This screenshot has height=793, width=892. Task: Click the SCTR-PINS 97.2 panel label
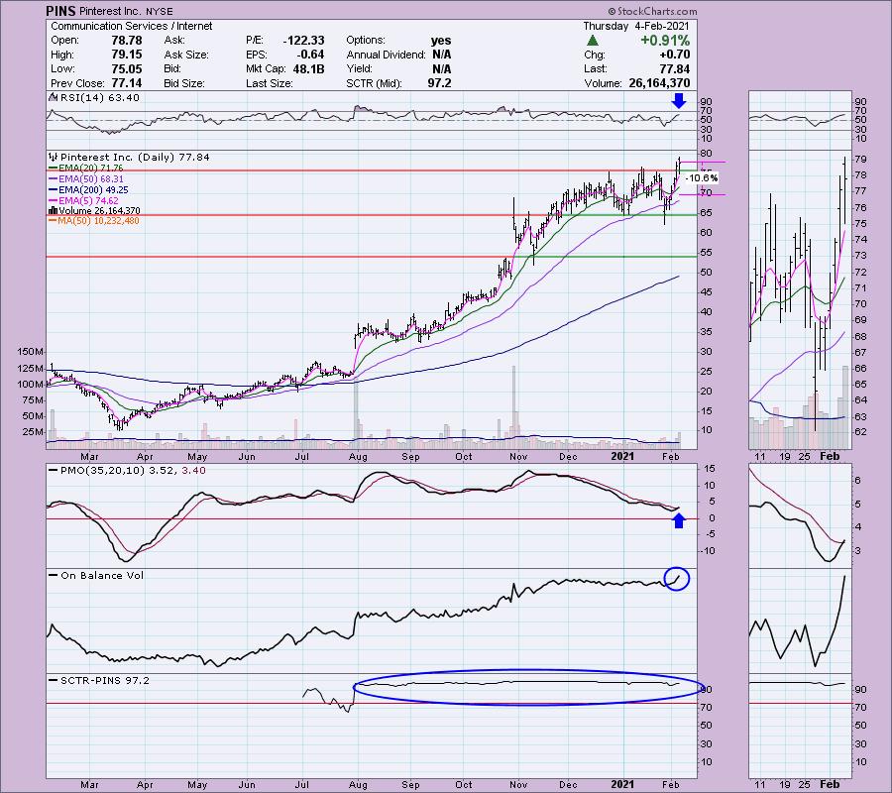[x=99, y=680]
